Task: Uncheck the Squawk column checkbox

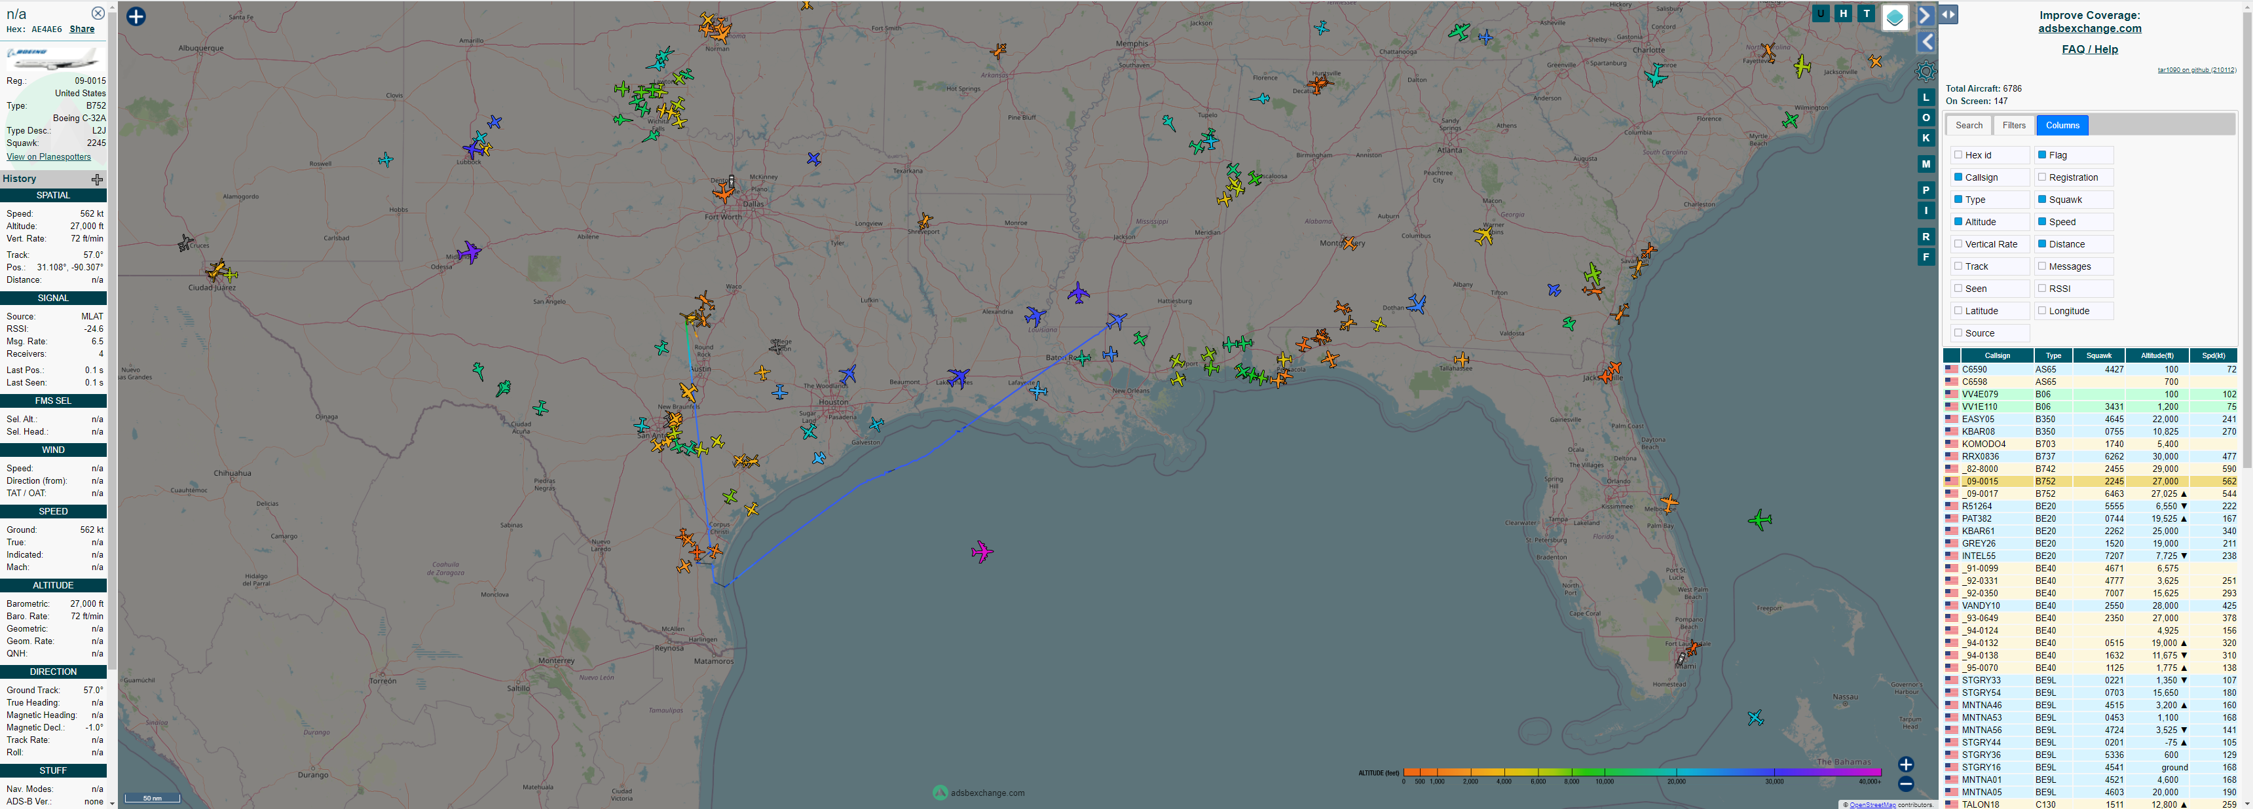Action: pos(2042,199)
